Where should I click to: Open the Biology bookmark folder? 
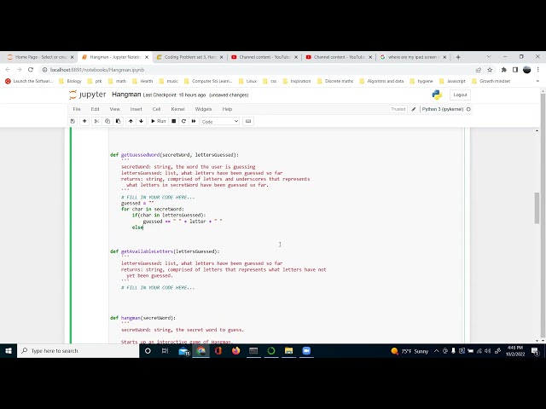point(70,81)
